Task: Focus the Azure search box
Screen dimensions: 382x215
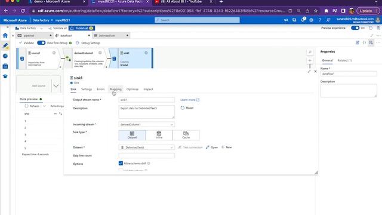Action: [x=197, y=20]
